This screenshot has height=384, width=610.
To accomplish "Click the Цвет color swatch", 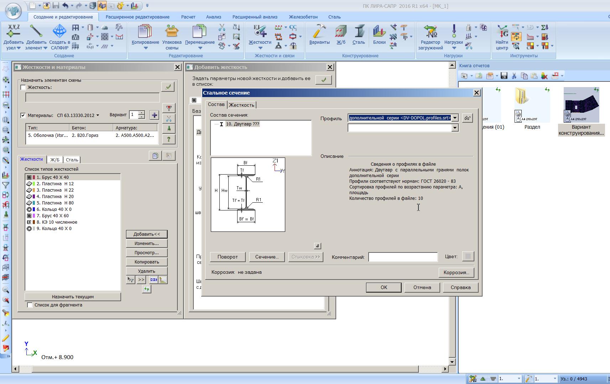I will (x=468, y=256).
